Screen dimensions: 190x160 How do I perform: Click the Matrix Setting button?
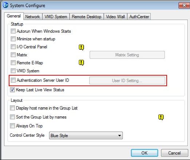click(127, 55)
